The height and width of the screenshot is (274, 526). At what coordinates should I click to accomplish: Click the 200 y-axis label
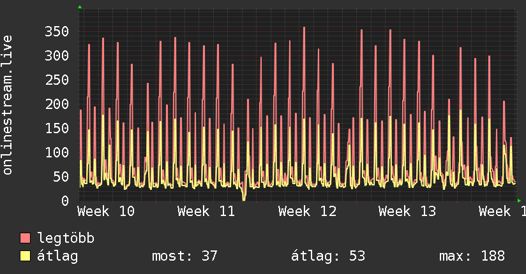[57, 104]
